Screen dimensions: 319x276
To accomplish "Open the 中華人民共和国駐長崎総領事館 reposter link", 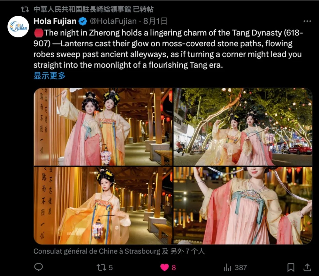I will (x=82, y=9).
